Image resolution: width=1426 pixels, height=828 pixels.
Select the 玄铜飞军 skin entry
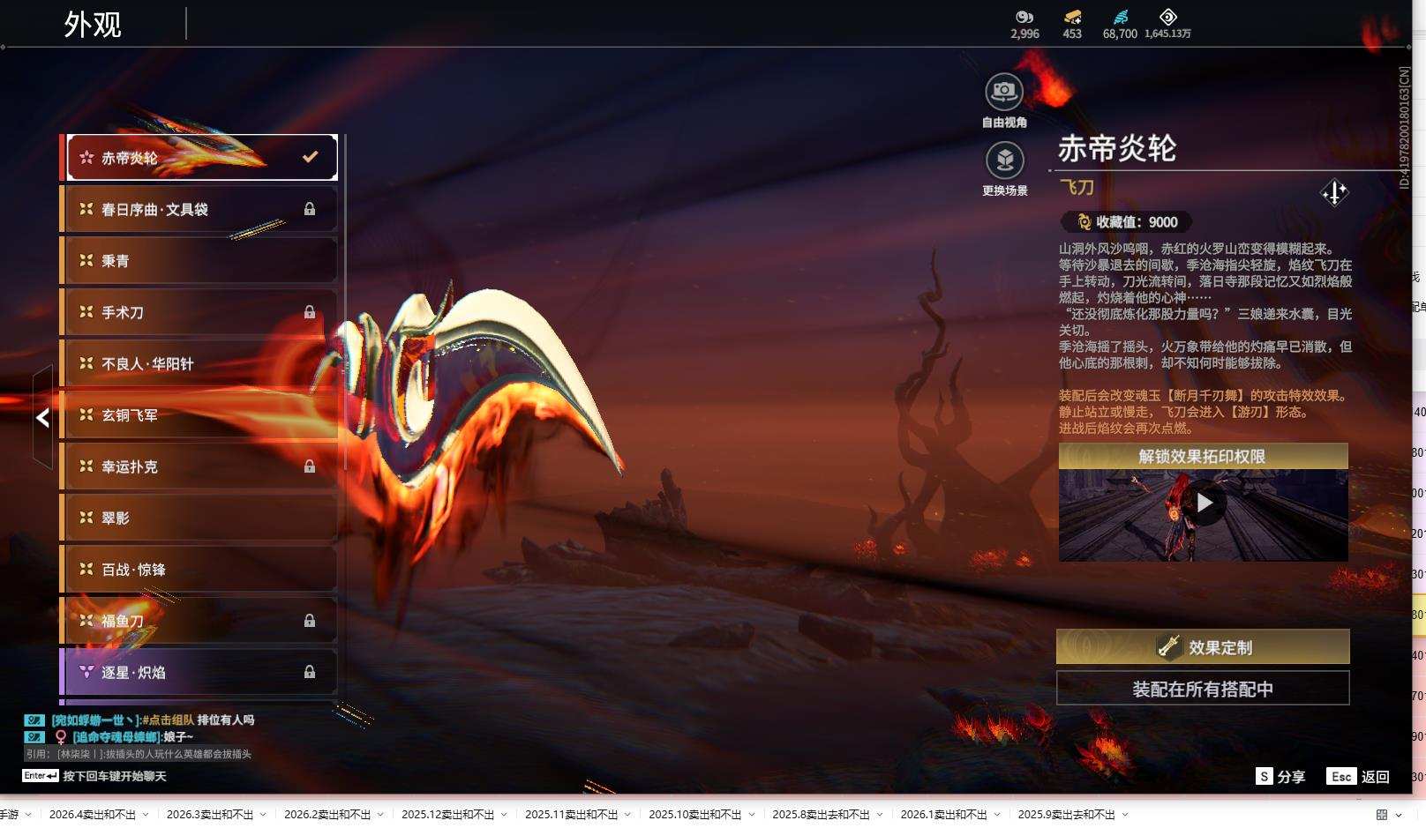tap(200, 415)
